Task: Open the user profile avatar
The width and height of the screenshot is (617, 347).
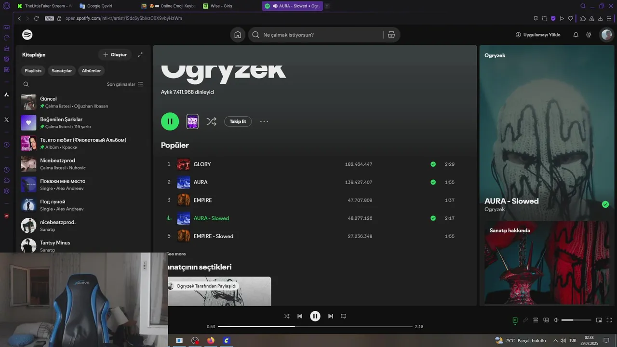Action: [x=606, y=35]
